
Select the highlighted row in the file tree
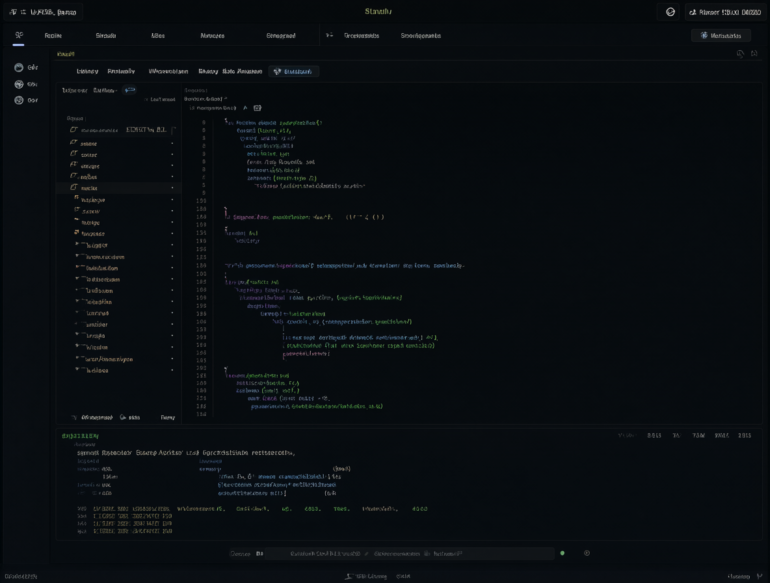[x=119, y=188]
